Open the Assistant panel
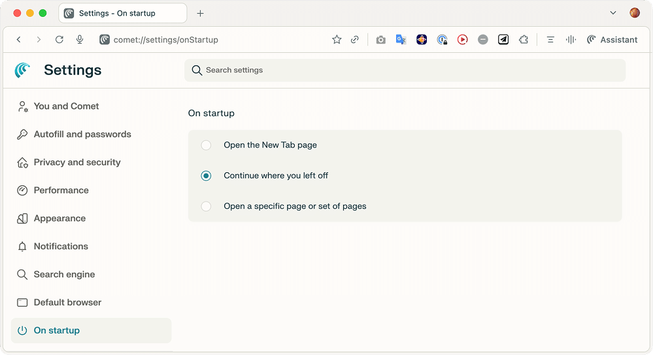This screenshot has height=355, width=653. [612, 40]
